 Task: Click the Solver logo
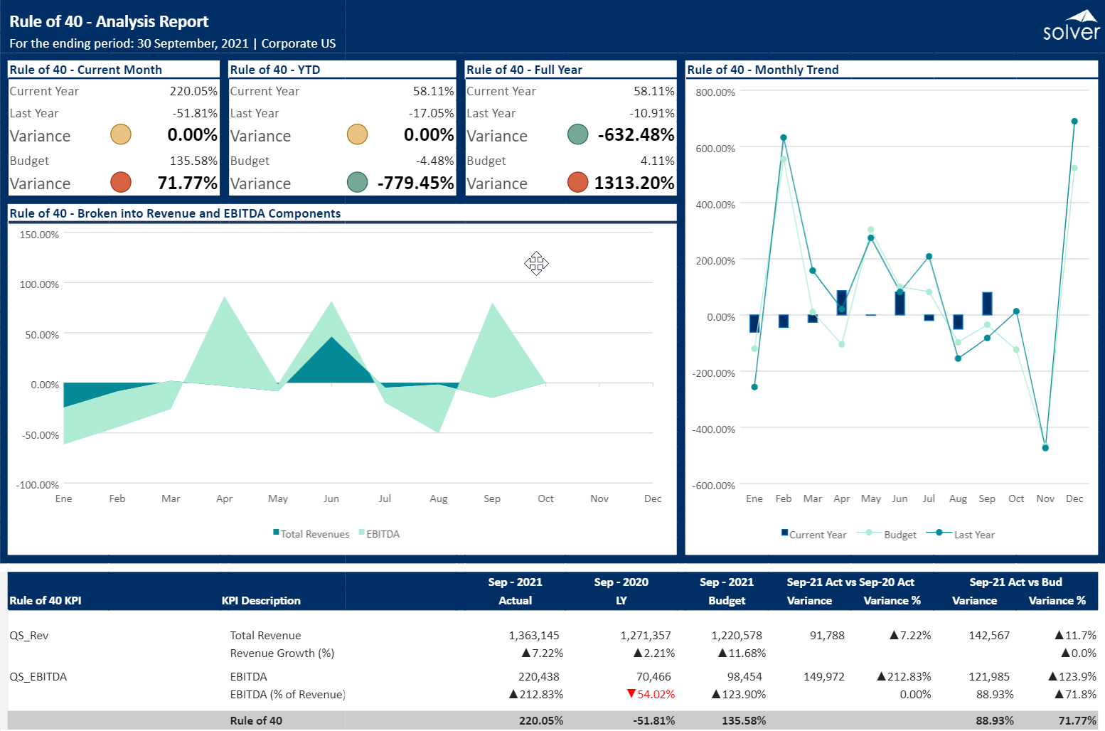tap(1071, 26)
